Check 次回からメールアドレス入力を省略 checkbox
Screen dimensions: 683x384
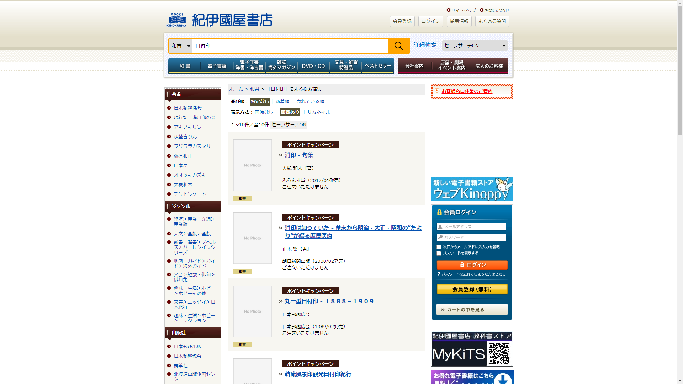point(439,247)
